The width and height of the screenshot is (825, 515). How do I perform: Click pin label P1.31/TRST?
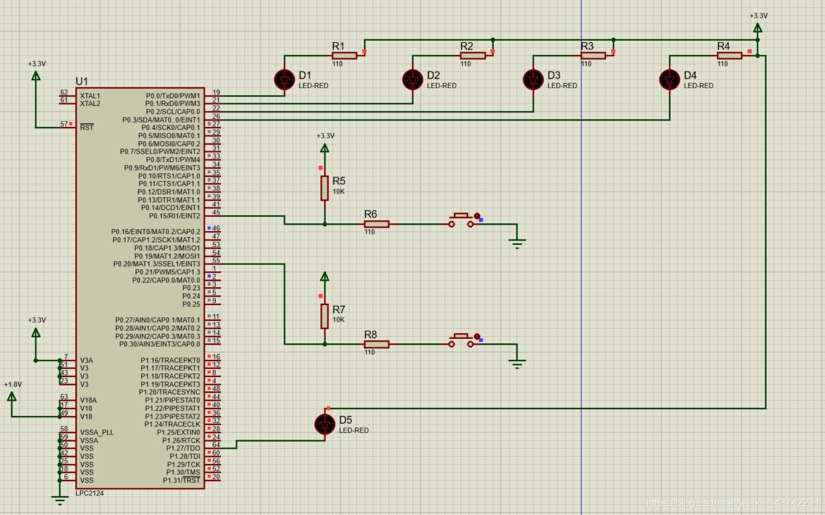coord(182,480)
